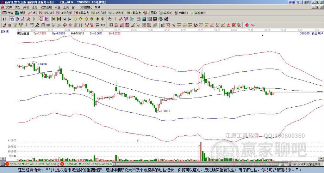Click the red 赢 app logo icon
324x173 pixels.
tap(3, 7)
